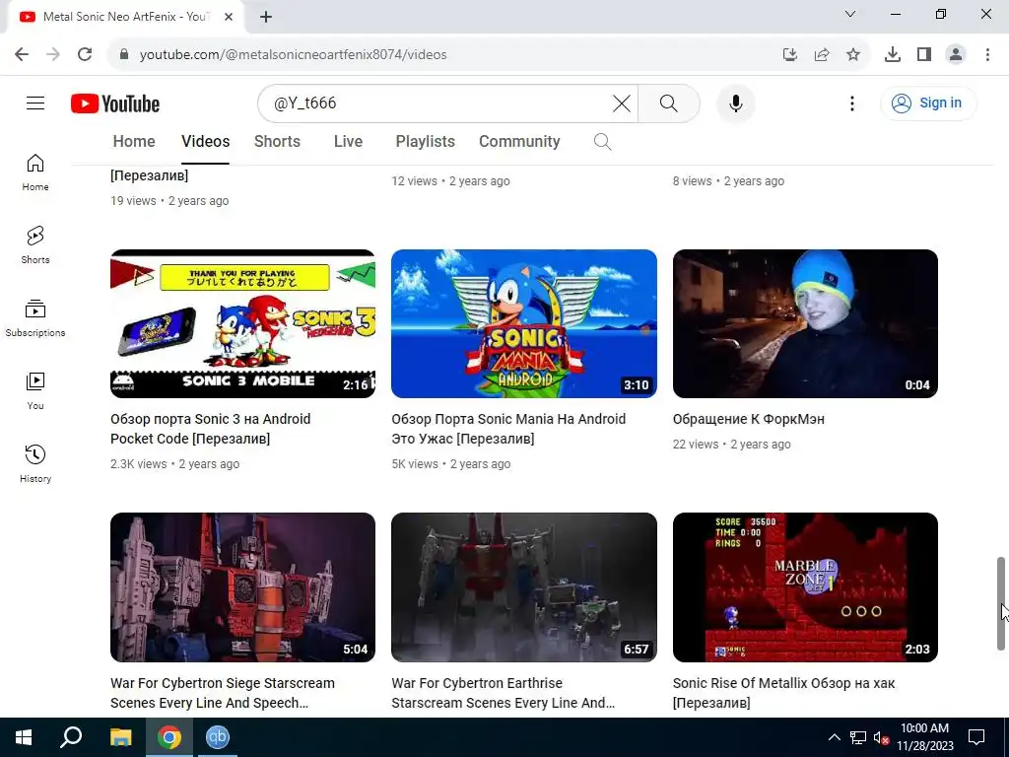Open 'Sonic Rise Of Metallix' video title
This screenshot has width=1009, height=757.
(x=783, y=693)
